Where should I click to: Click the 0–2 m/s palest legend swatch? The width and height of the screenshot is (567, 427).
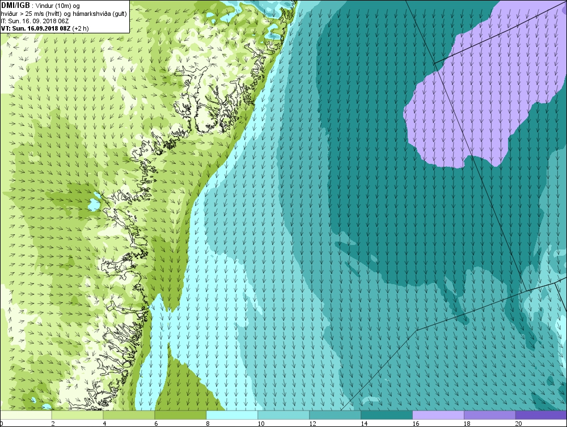coord(26,415)
